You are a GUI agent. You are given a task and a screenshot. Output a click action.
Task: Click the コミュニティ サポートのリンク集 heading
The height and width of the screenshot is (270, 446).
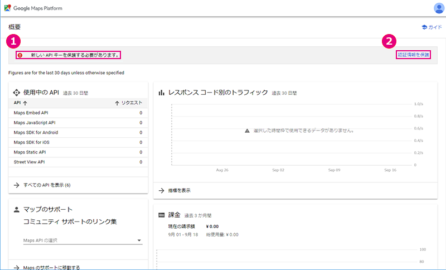70,221
